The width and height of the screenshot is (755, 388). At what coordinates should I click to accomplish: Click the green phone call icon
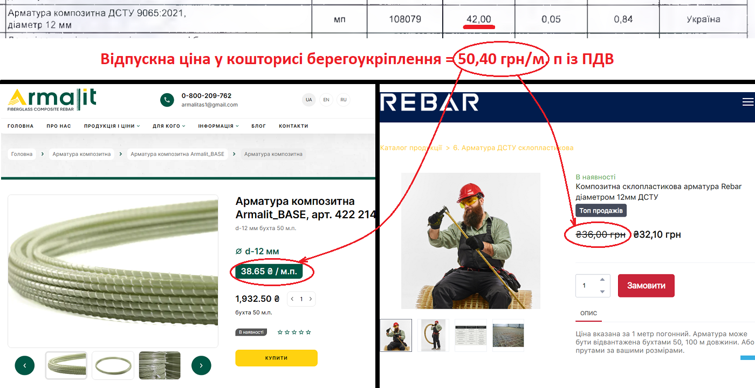(x=167, y=100)
